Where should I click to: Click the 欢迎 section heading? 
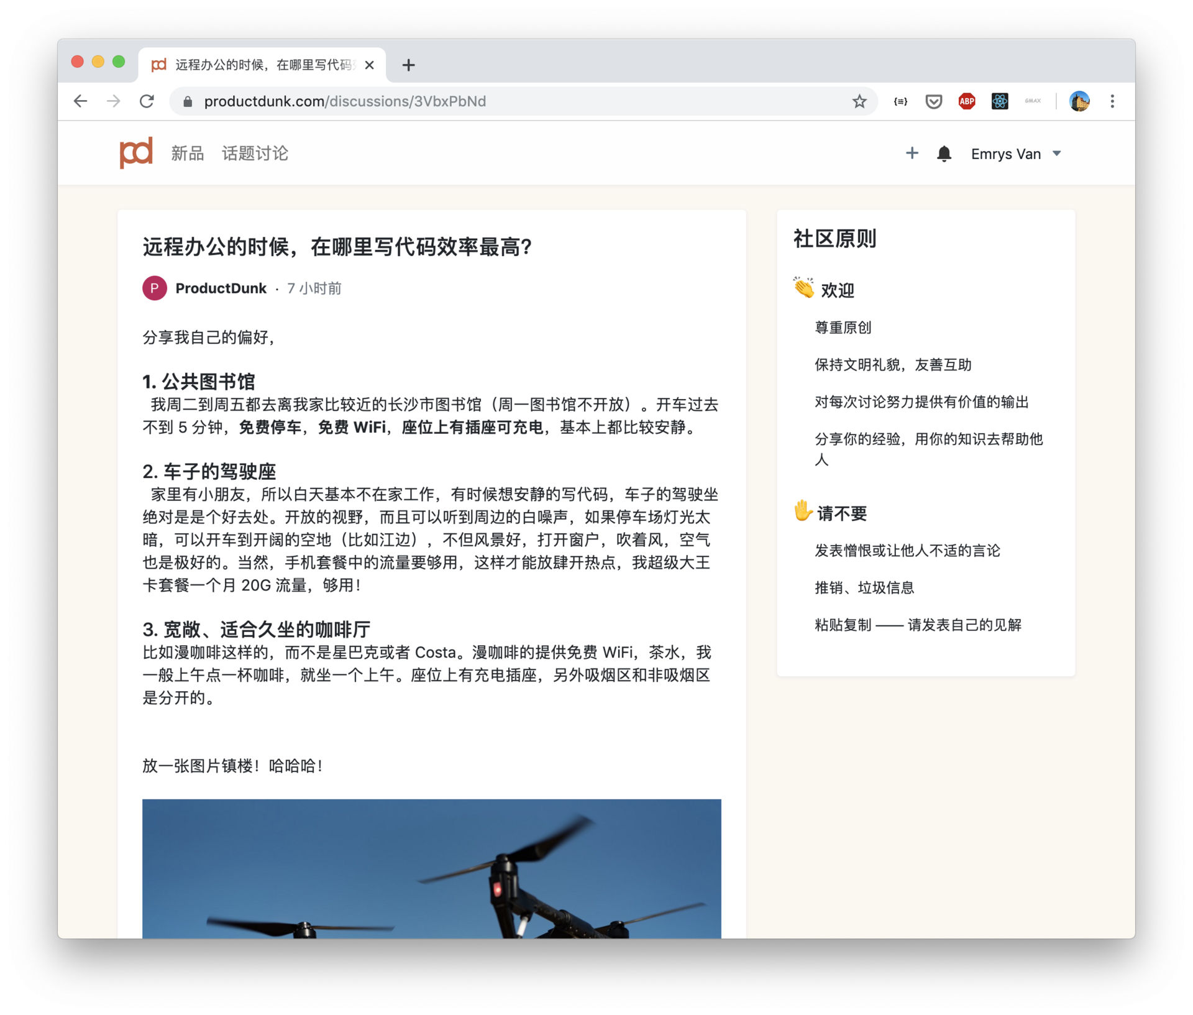coord(838,290)
